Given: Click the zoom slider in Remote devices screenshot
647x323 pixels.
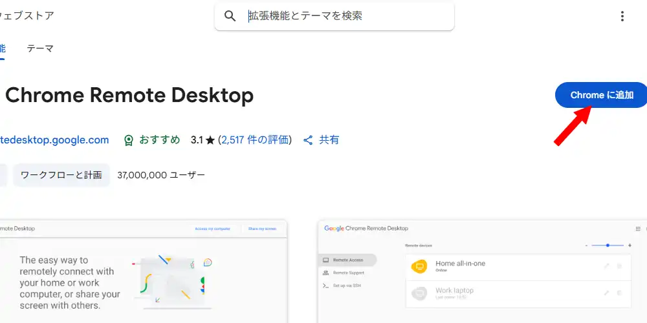Looking at the screenshot, I should [608, 245].
